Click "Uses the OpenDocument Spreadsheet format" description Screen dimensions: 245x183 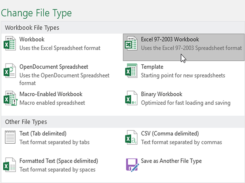[65, 79]
